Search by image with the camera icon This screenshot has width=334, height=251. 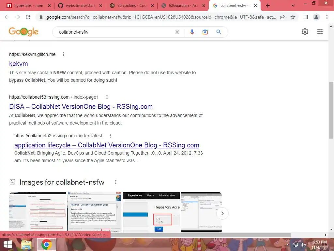[205, 32]
